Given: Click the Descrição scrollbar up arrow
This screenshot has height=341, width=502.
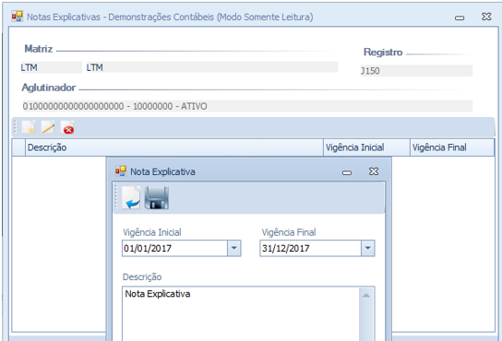Looking at the screenshot, I should tap(366, 295).
